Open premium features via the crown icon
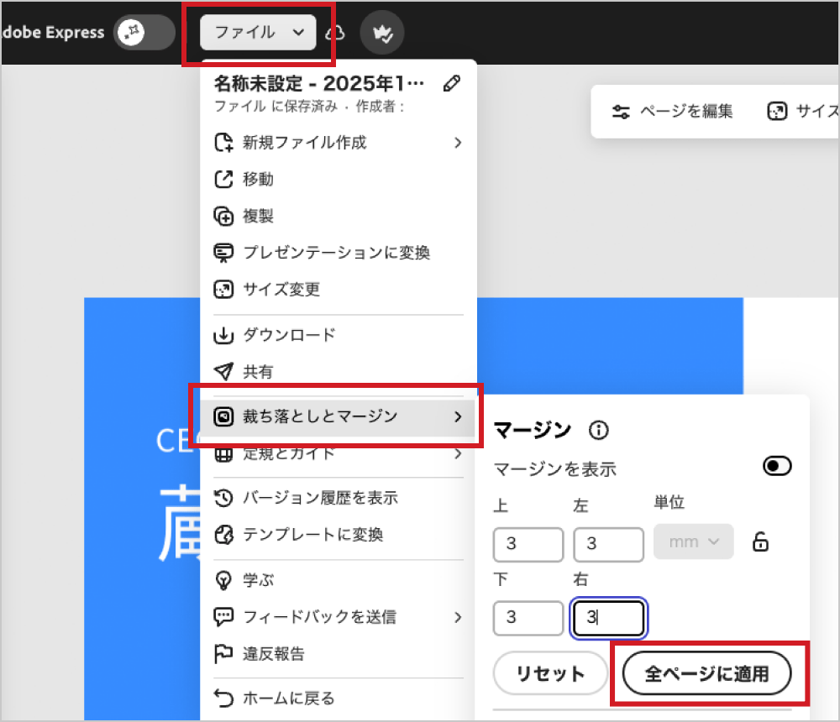Image resolution: width=840 pixels, height=722 pixels. [382, 32]
